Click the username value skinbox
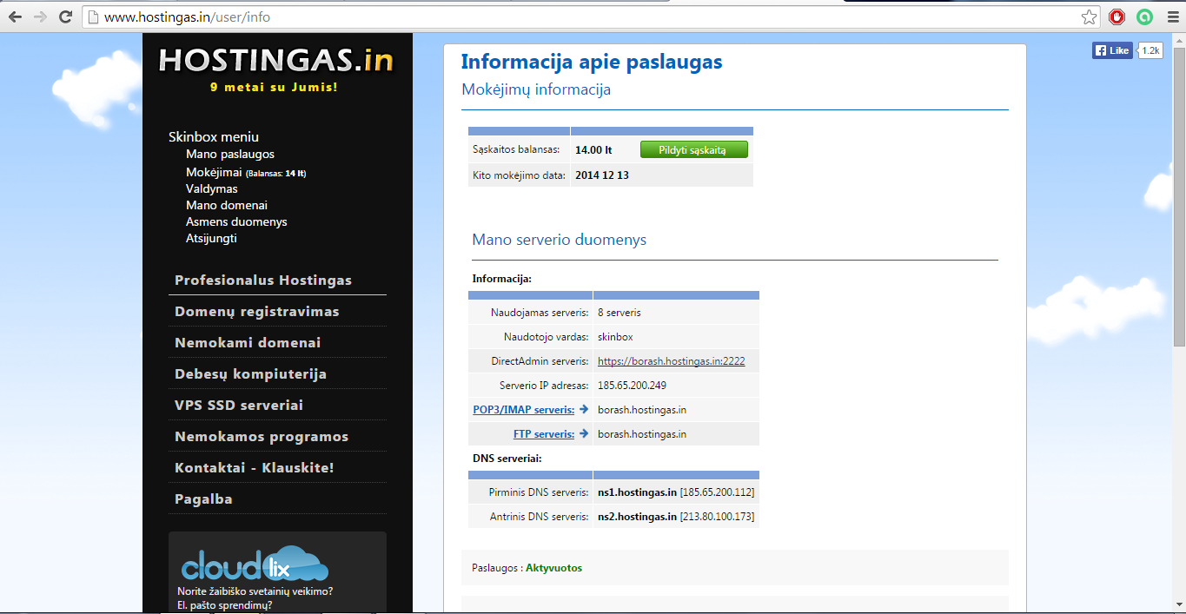 (x=615, y=336)
